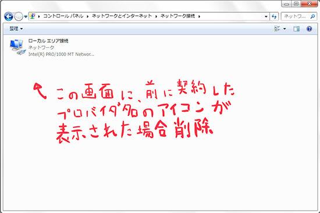Maximize the network connections window
Image resolution: width=320 pixels, height=213 pixels.
coord(296,3)
